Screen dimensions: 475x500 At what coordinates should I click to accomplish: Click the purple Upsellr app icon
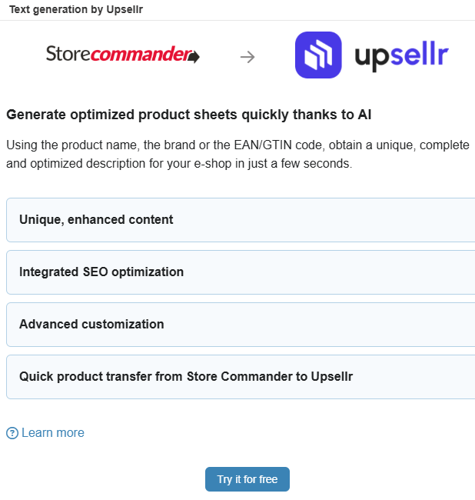(x=318, y=55)
